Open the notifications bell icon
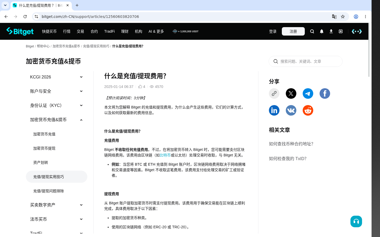 point(322,31)
